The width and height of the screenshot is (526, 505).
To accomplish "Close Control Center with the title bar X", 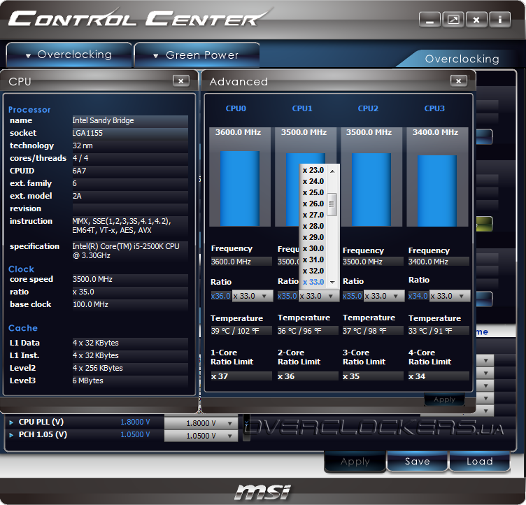I will [476, 20].
